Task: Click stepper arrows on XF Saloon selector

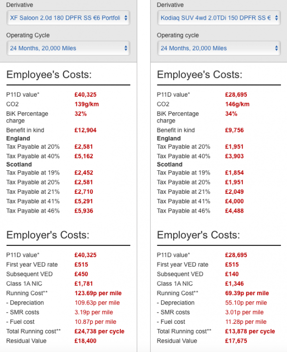Action: point(126,18)
